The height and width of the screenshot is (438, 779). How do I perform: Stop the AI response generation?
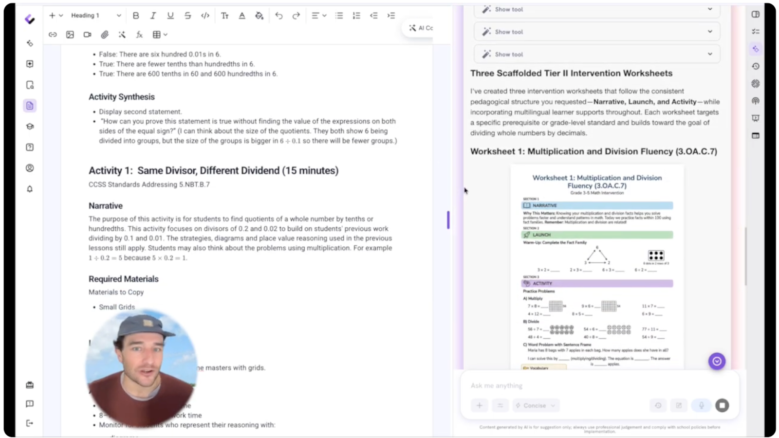723,405
